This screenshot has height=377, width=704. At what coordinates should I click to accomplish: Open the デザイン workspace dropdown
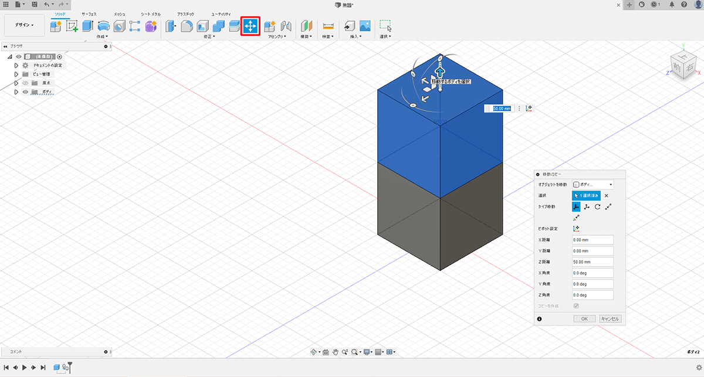coord(24,25)
